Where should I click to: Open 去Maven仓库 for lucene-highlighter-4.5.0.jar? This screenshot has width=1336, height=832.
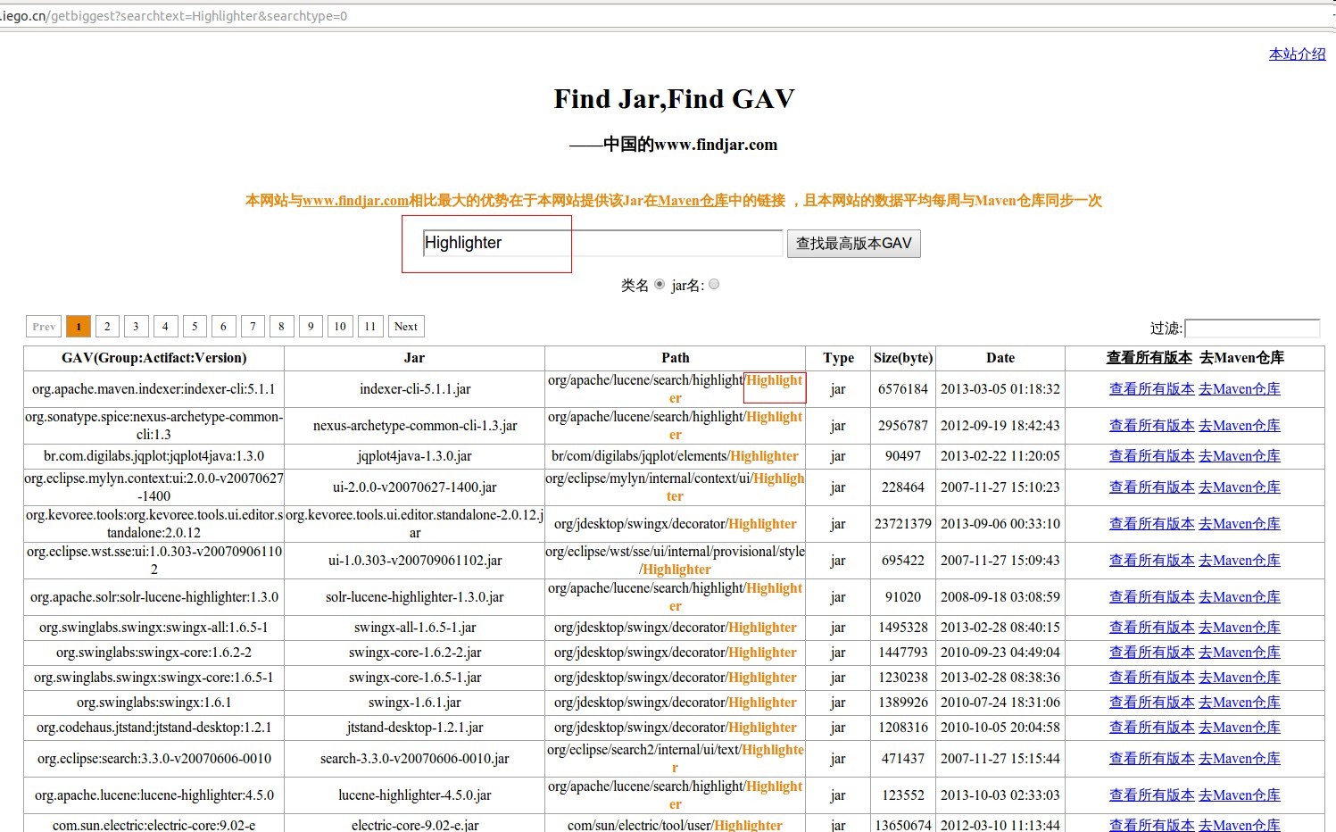1240,795
